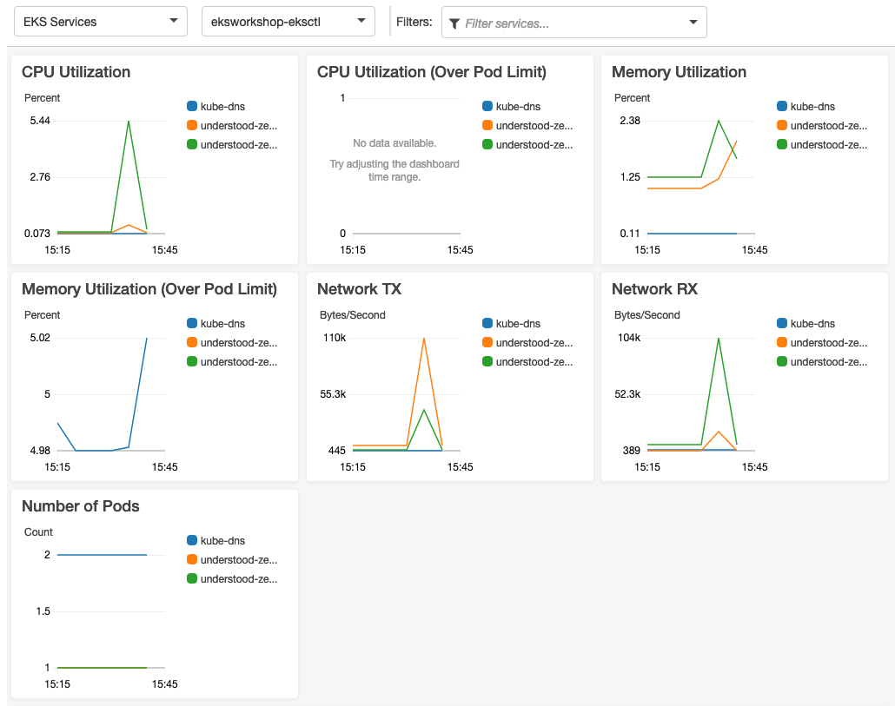Viewport: 895px width, 706px height.
Task: Toggle kube-dns series in Memory Utilization legend
Action: coord(812,107)
